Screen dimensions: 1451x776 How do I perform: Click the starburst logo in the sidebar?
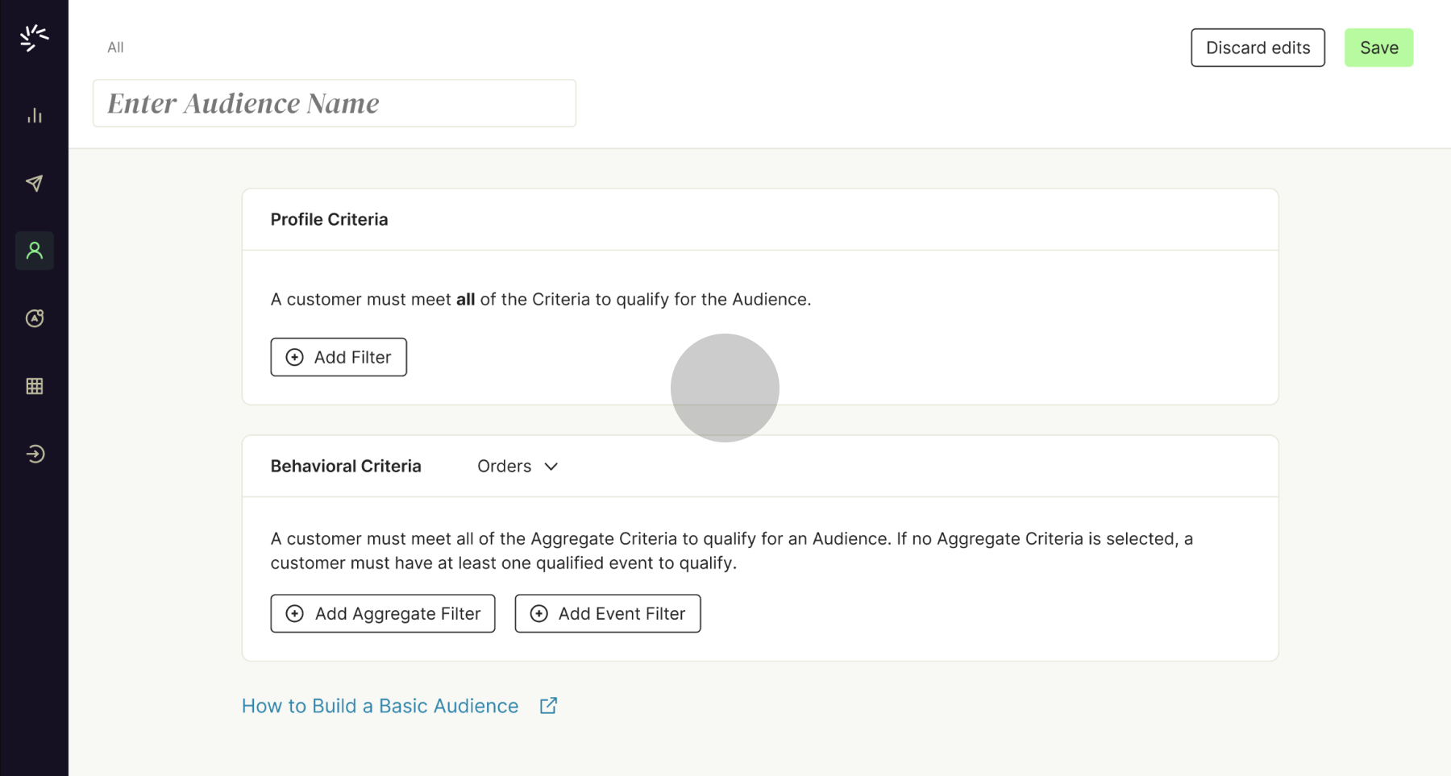click(x=34, y=37)
